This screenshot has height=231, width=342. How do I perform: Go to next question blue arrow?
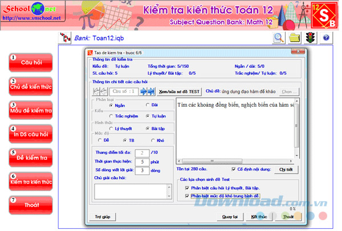(x=143, y=91)
